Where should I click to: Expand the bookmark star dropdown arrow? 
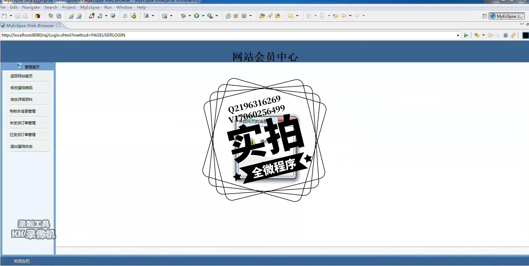click(x=483, y=35)
